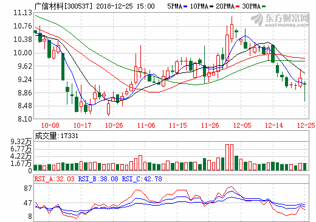
Task: Click the 4.22万 volume axis label
Action: point(21,156)
